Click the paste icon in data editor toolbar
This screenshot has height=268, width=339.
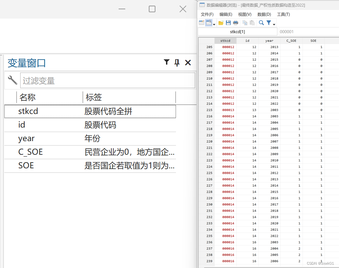tap(252, 23)
